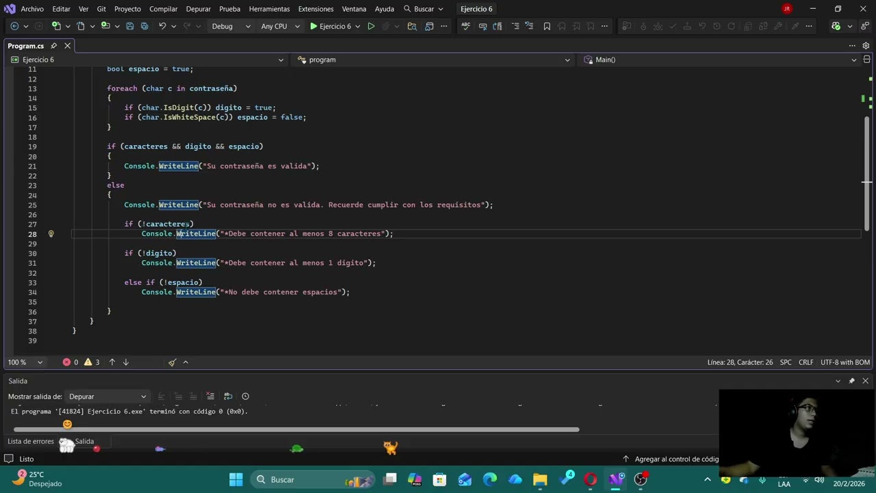The image size is (876, 493).
Task: Open the Salida window position dropdown arrow
Action: point(838,381)
